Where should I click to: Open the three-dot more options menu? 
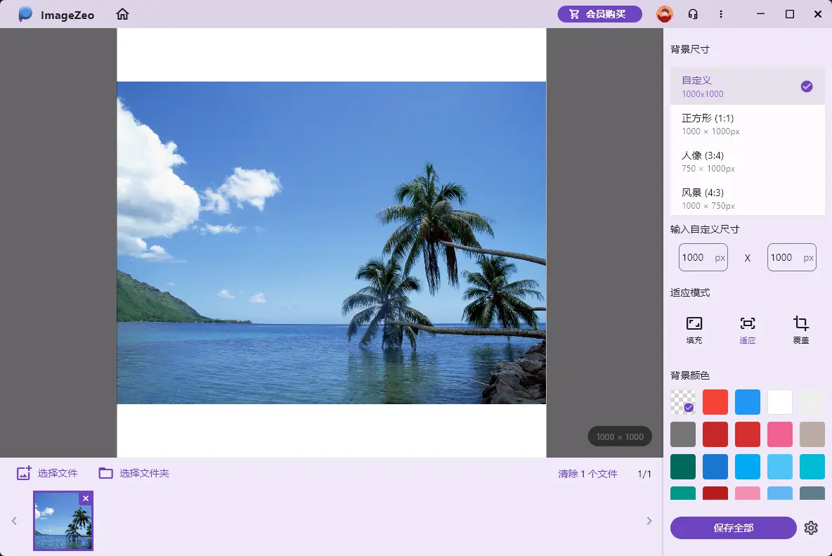click(x=721, y=14)
